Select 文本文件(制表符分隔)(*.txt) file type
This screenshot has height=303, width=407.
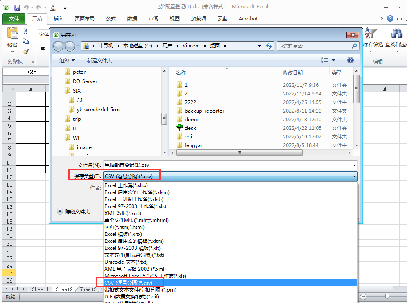[231, 255]
